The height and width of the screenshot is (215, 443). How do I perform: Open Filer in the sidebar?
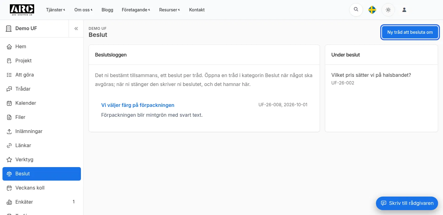point(42,117)
